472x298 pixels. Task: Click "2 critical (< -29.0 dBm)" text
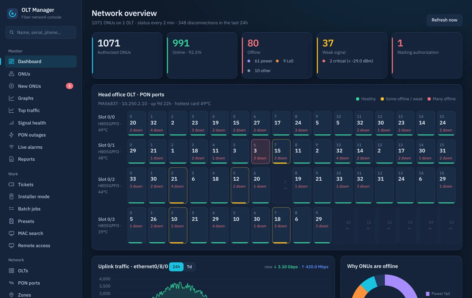[x=351, y=61]
